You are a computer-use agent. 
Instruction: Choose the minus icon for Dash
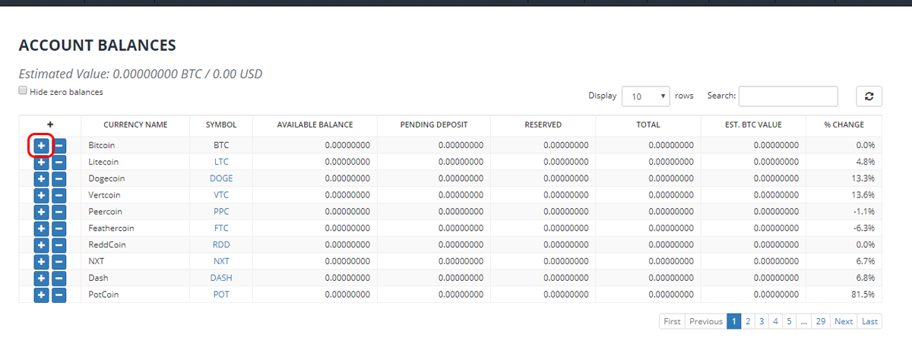59,278
